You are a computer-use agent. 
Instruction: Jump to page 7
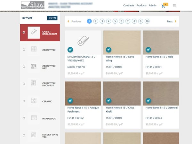tap(128, 21)
